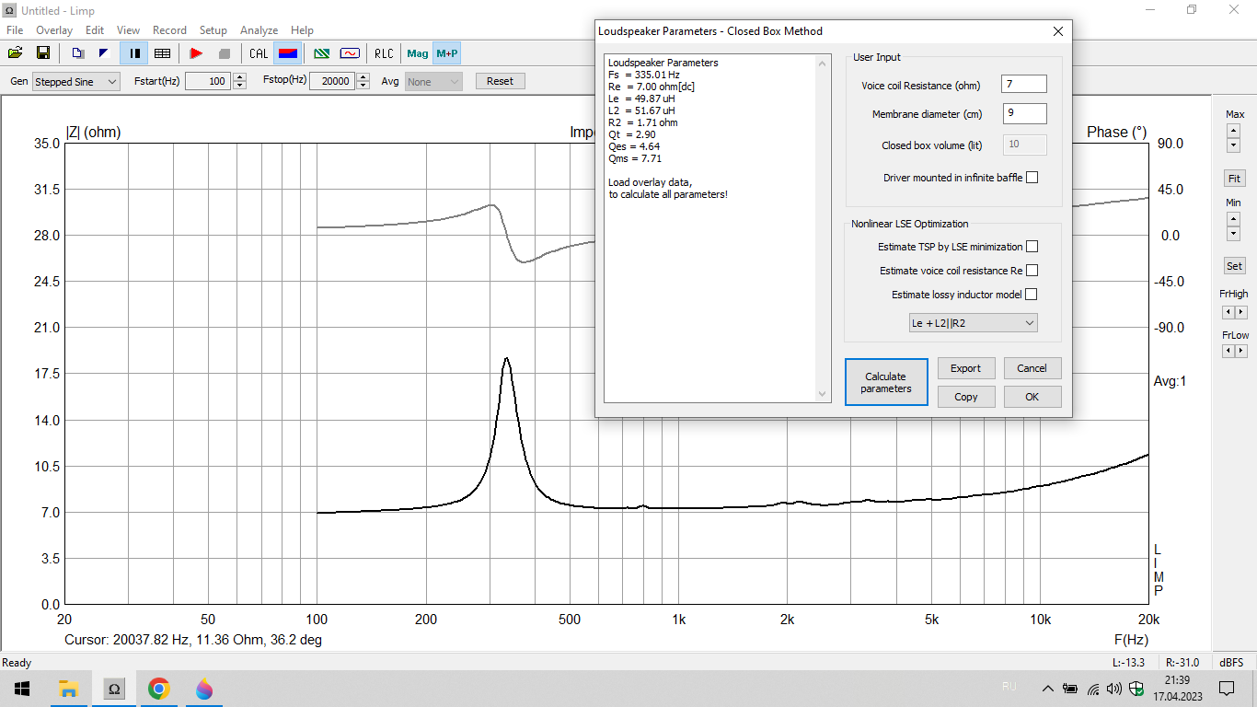Click the RLC measurement toolbar icon
This screenshot has width=1257, height=707.
383,53
